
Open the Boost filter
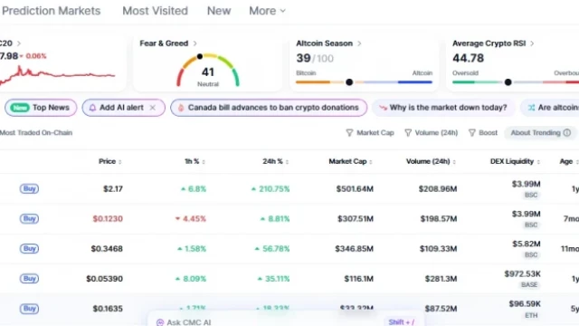click(x=483, y=133)
